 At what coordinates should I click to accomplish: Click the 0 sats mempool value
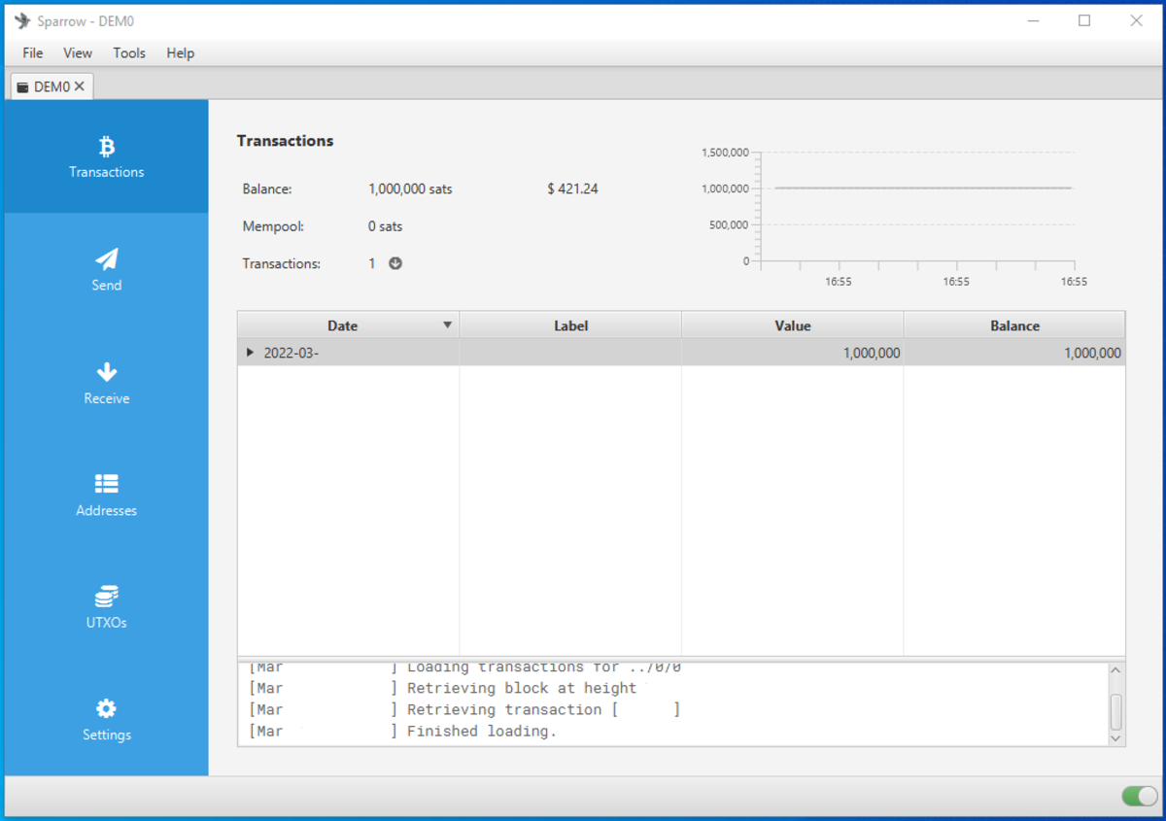385,226
